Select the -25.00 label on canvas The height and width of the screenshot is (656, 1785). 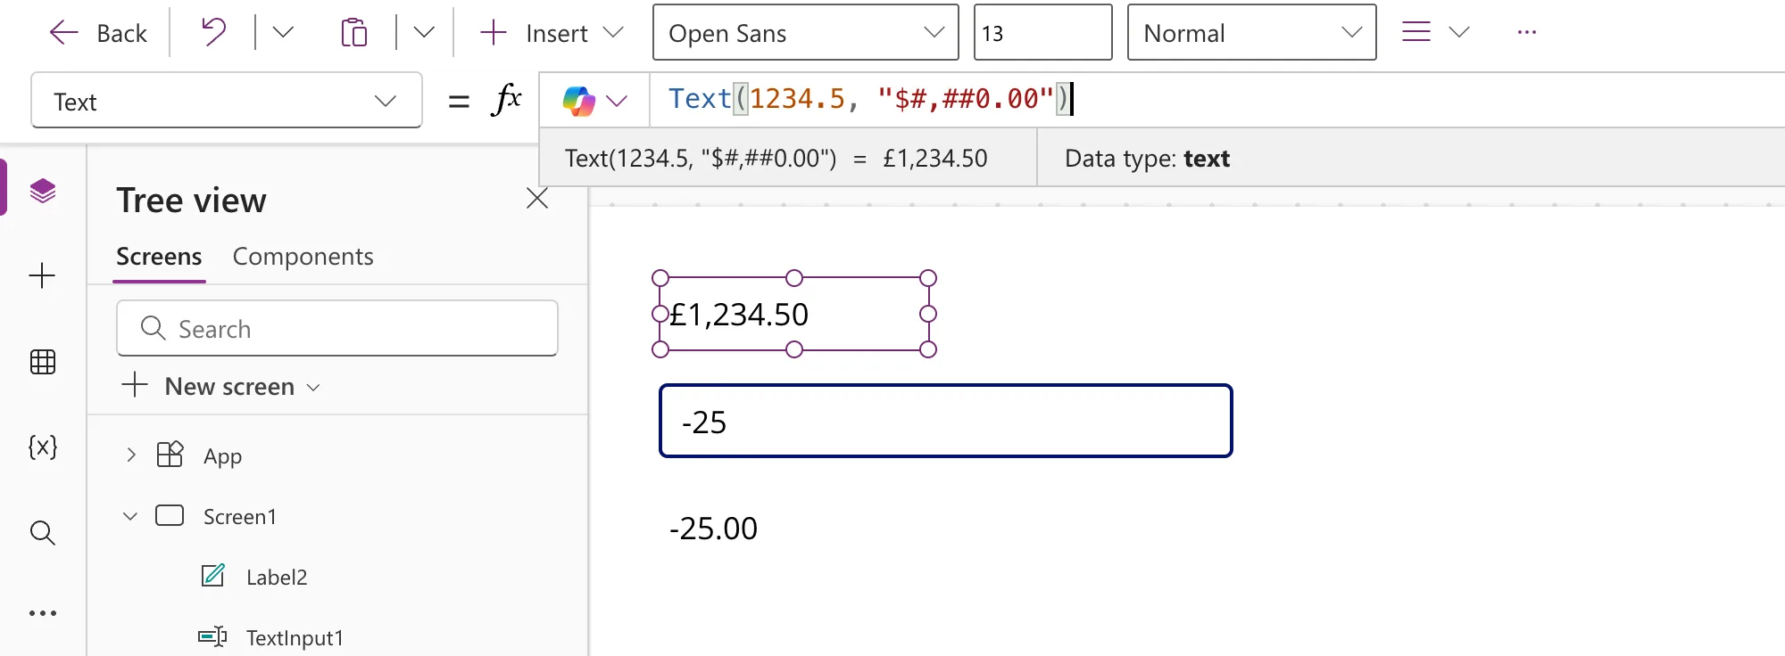(713, 529)
